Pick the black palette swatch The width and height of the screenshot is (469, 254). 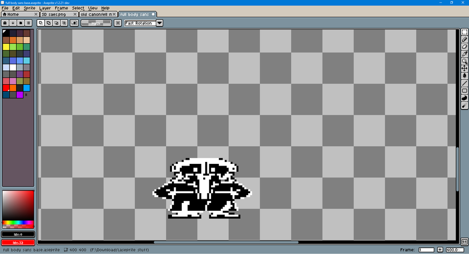point(6,33)
